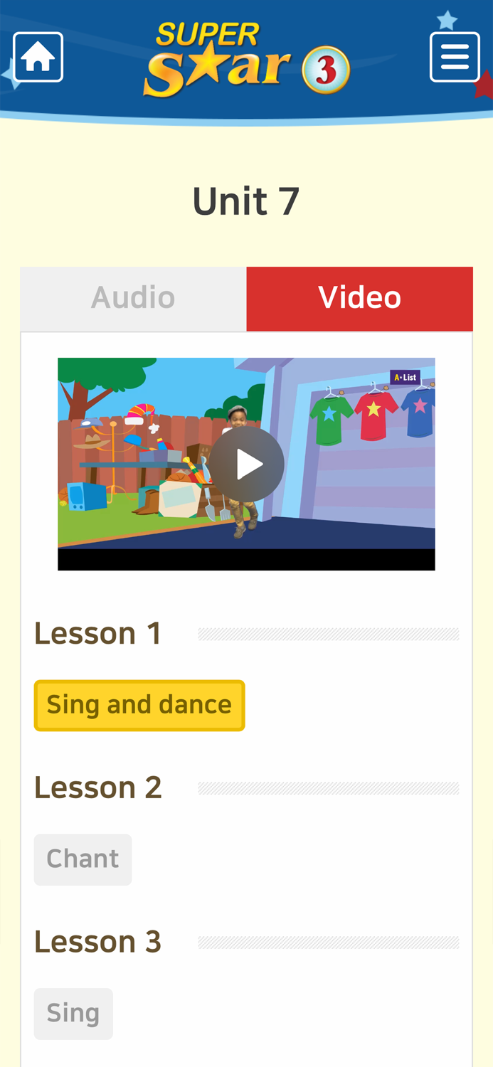This screenshot has height=1067, width=493.
Task: Select the Chant video for Lesson 2
Action: pyautogui.click(x=83, y=859)
